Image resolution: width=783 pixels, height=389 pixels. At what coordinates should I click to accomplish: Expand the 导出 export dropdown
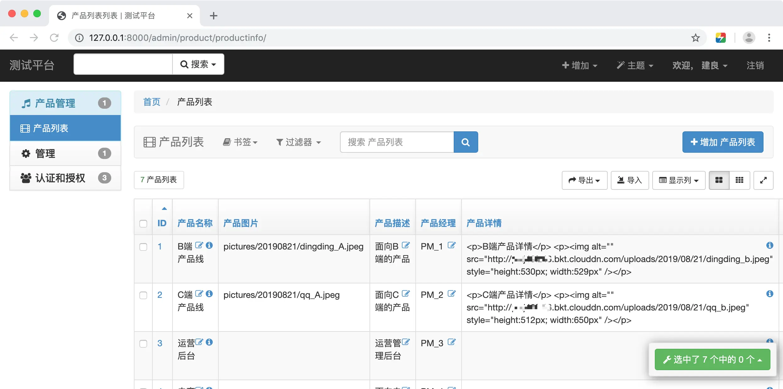pos(584,180)
